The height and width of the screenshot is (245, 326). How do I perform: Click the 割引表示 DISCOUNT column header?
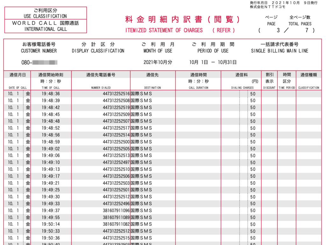tap(269, 81)
